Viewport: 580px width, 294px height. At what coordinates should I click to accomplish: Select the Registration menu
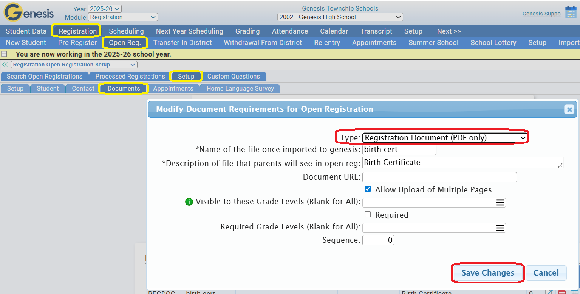click(x=78, y=31)
